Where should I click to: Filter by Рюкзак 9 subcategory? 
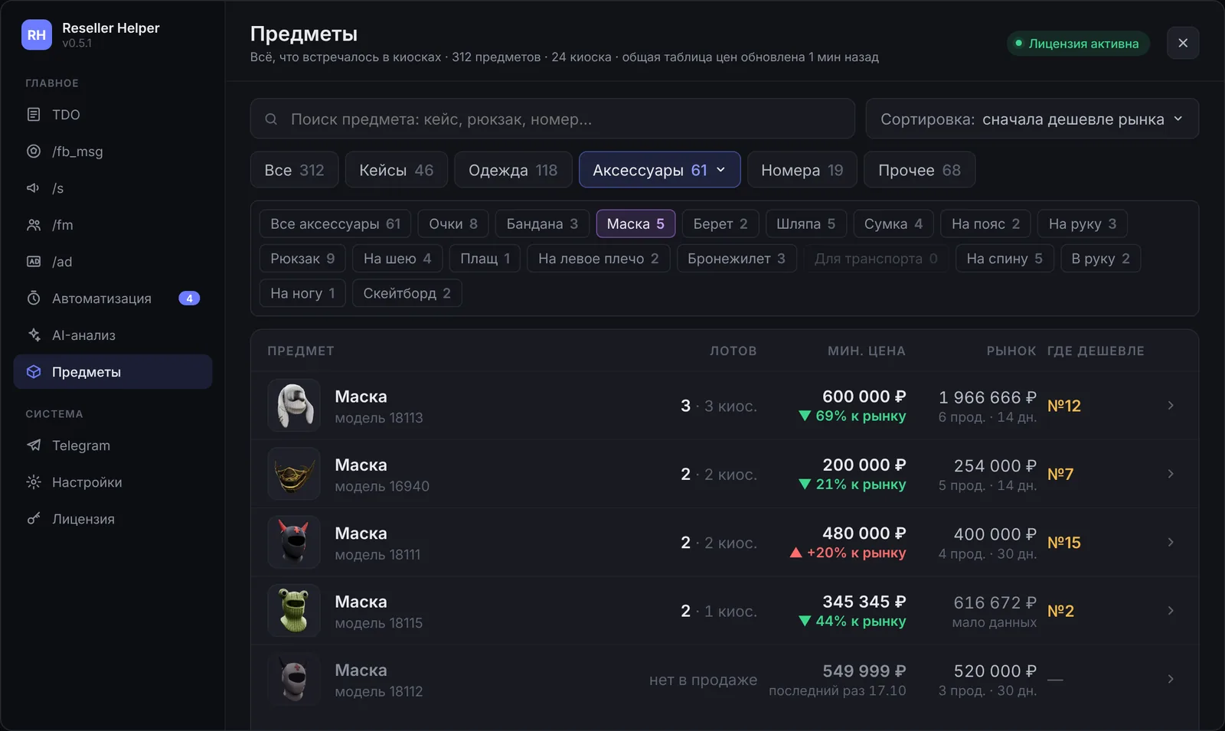click(x=302, y=259)
